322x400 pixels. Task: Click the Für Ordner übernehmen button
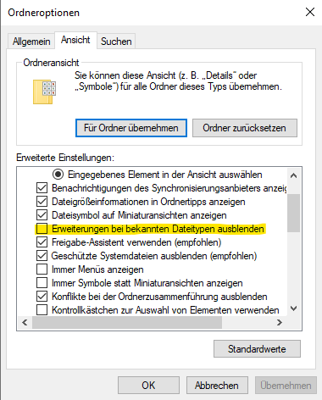pos(131,128)
